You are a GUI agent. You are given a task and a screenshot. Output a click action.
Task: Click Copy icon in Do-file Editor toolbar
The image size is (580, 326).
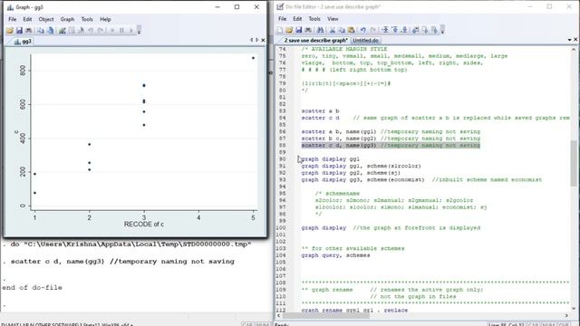(x=342, y=30)
